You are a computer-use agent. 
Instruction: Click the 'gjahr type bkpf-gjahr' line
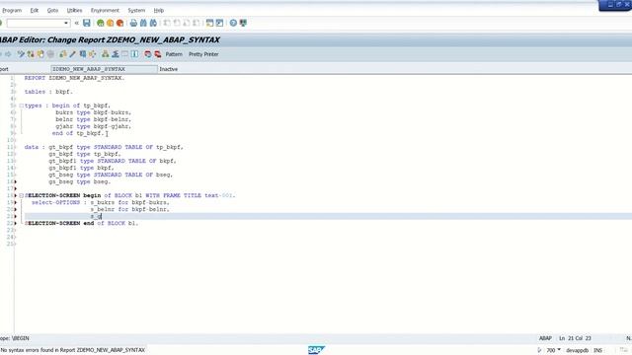point(94,126)
